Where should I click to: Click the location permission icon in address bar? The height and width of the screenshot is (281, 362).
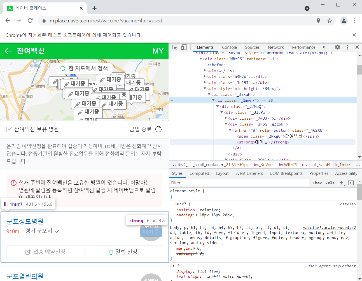[318, 20]
